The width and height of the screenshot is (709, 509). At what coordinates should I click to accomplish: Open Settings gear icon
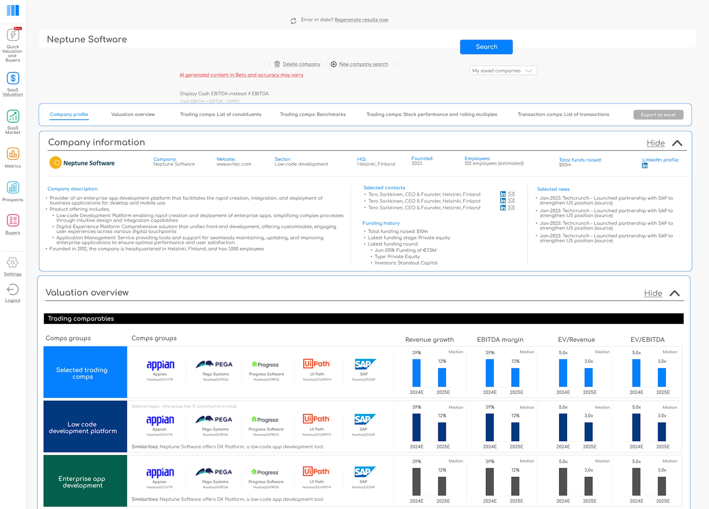pyautogui.click(x=13, y=262)
